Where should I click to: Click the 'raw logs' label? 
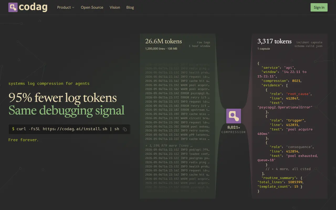pyautogui.click(x=203, y=42)
